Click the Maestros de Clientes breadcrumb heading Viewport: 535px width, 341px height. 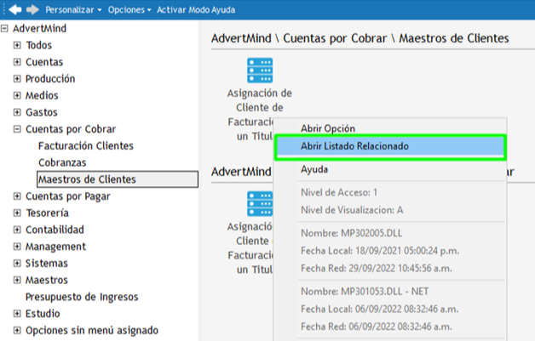[x=454, y=38]
